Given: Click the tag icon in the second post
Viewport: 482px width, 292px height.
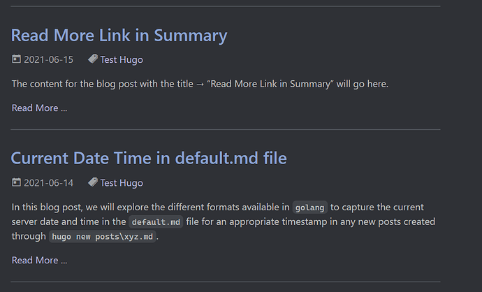Looking at the screenshot, I should coord(92,182).
